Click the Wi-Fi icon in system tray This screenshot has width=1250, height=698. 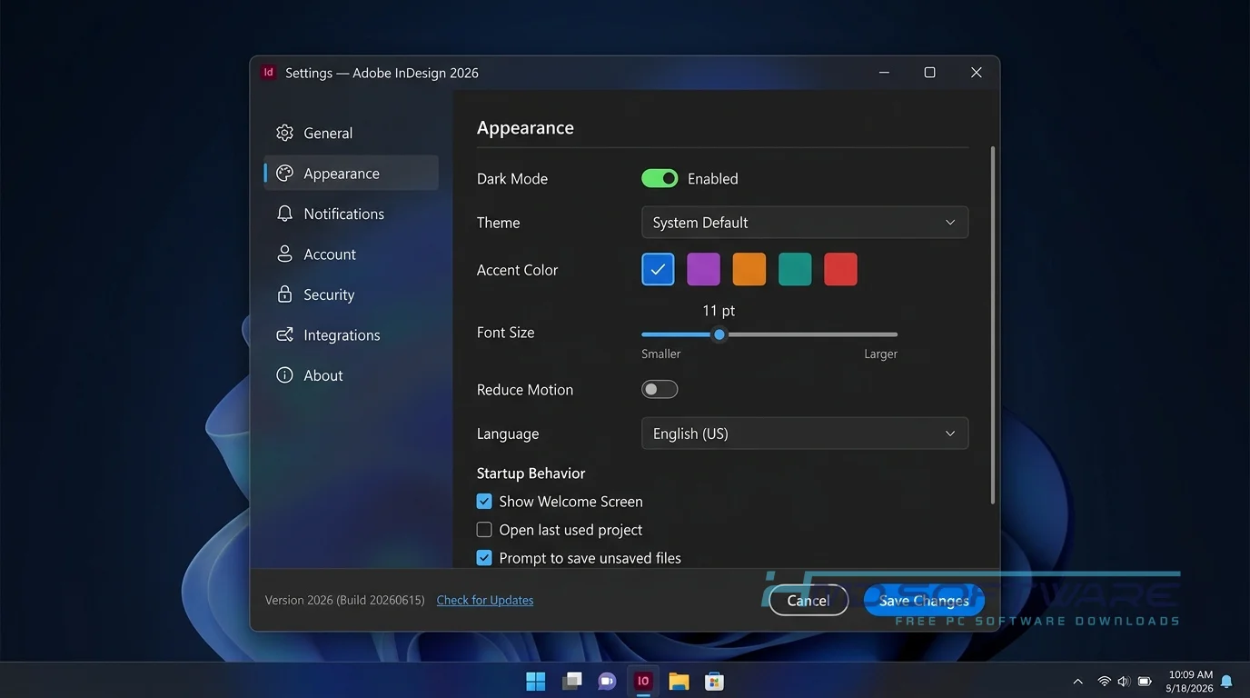point(1104,682)
